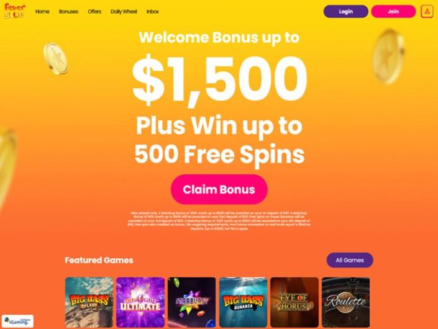Launch the Big Bass Splash game
The width and height of the screenshot is (438, 329).
click(x=89, y=302)
